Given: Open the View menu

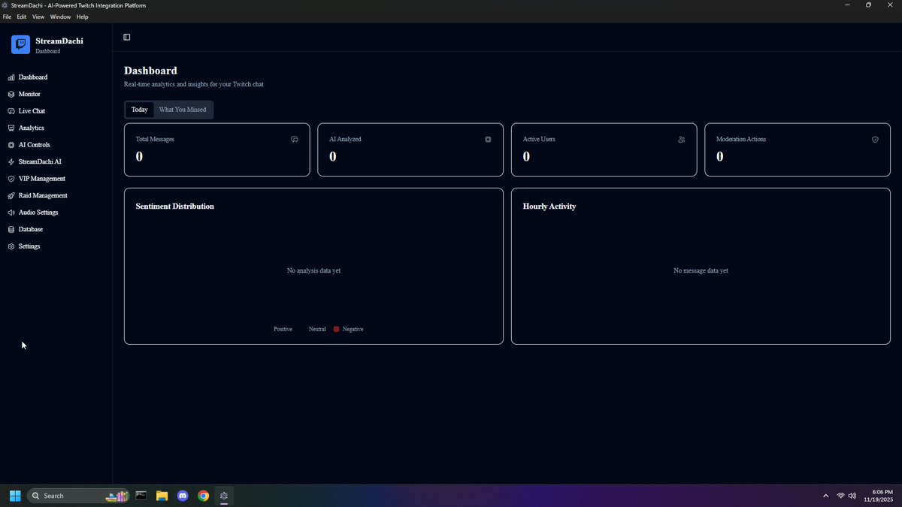Looking at the screenshot, I should (x=38, y=17).
